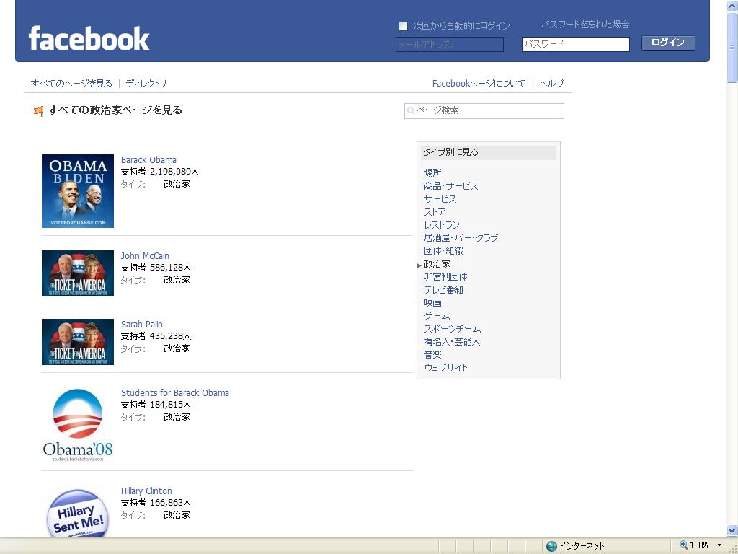Select サービス in the type list
Viewport: 738px width, 554px height.
pos(440,199)
